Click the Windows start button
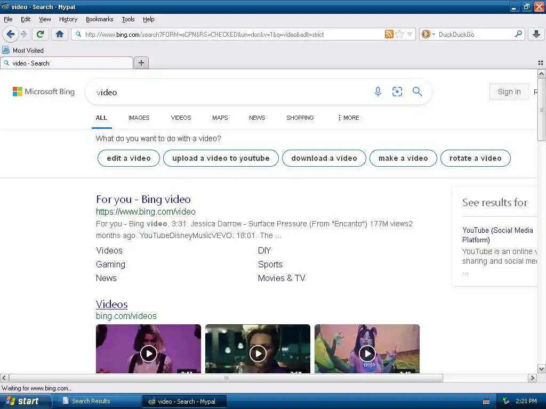The image size is (546, 409). point(25,401)
